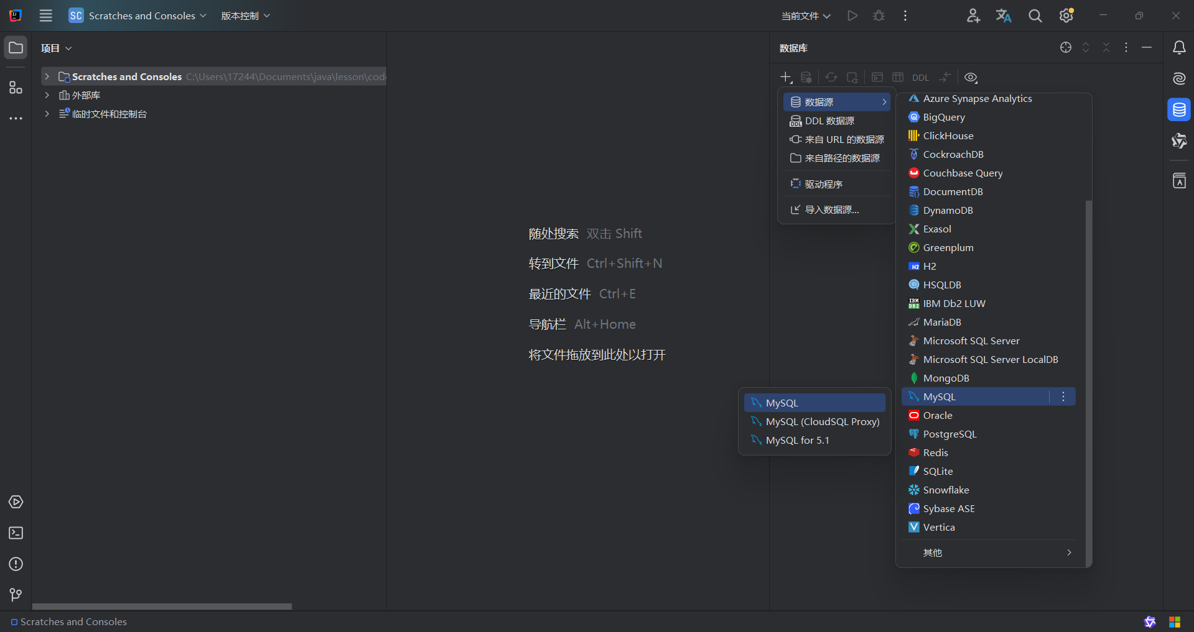Click the DDL toolbar button
The width and height of the screenshot is (1194, 632).
(920, 78)
